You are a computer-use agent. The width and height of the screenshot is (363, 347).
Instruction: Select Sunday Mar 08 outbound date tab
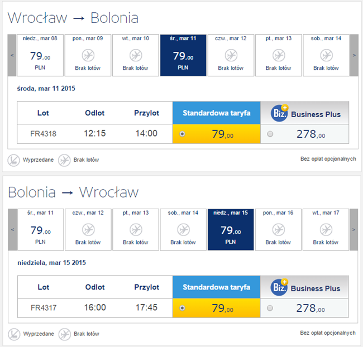point(40,55)
